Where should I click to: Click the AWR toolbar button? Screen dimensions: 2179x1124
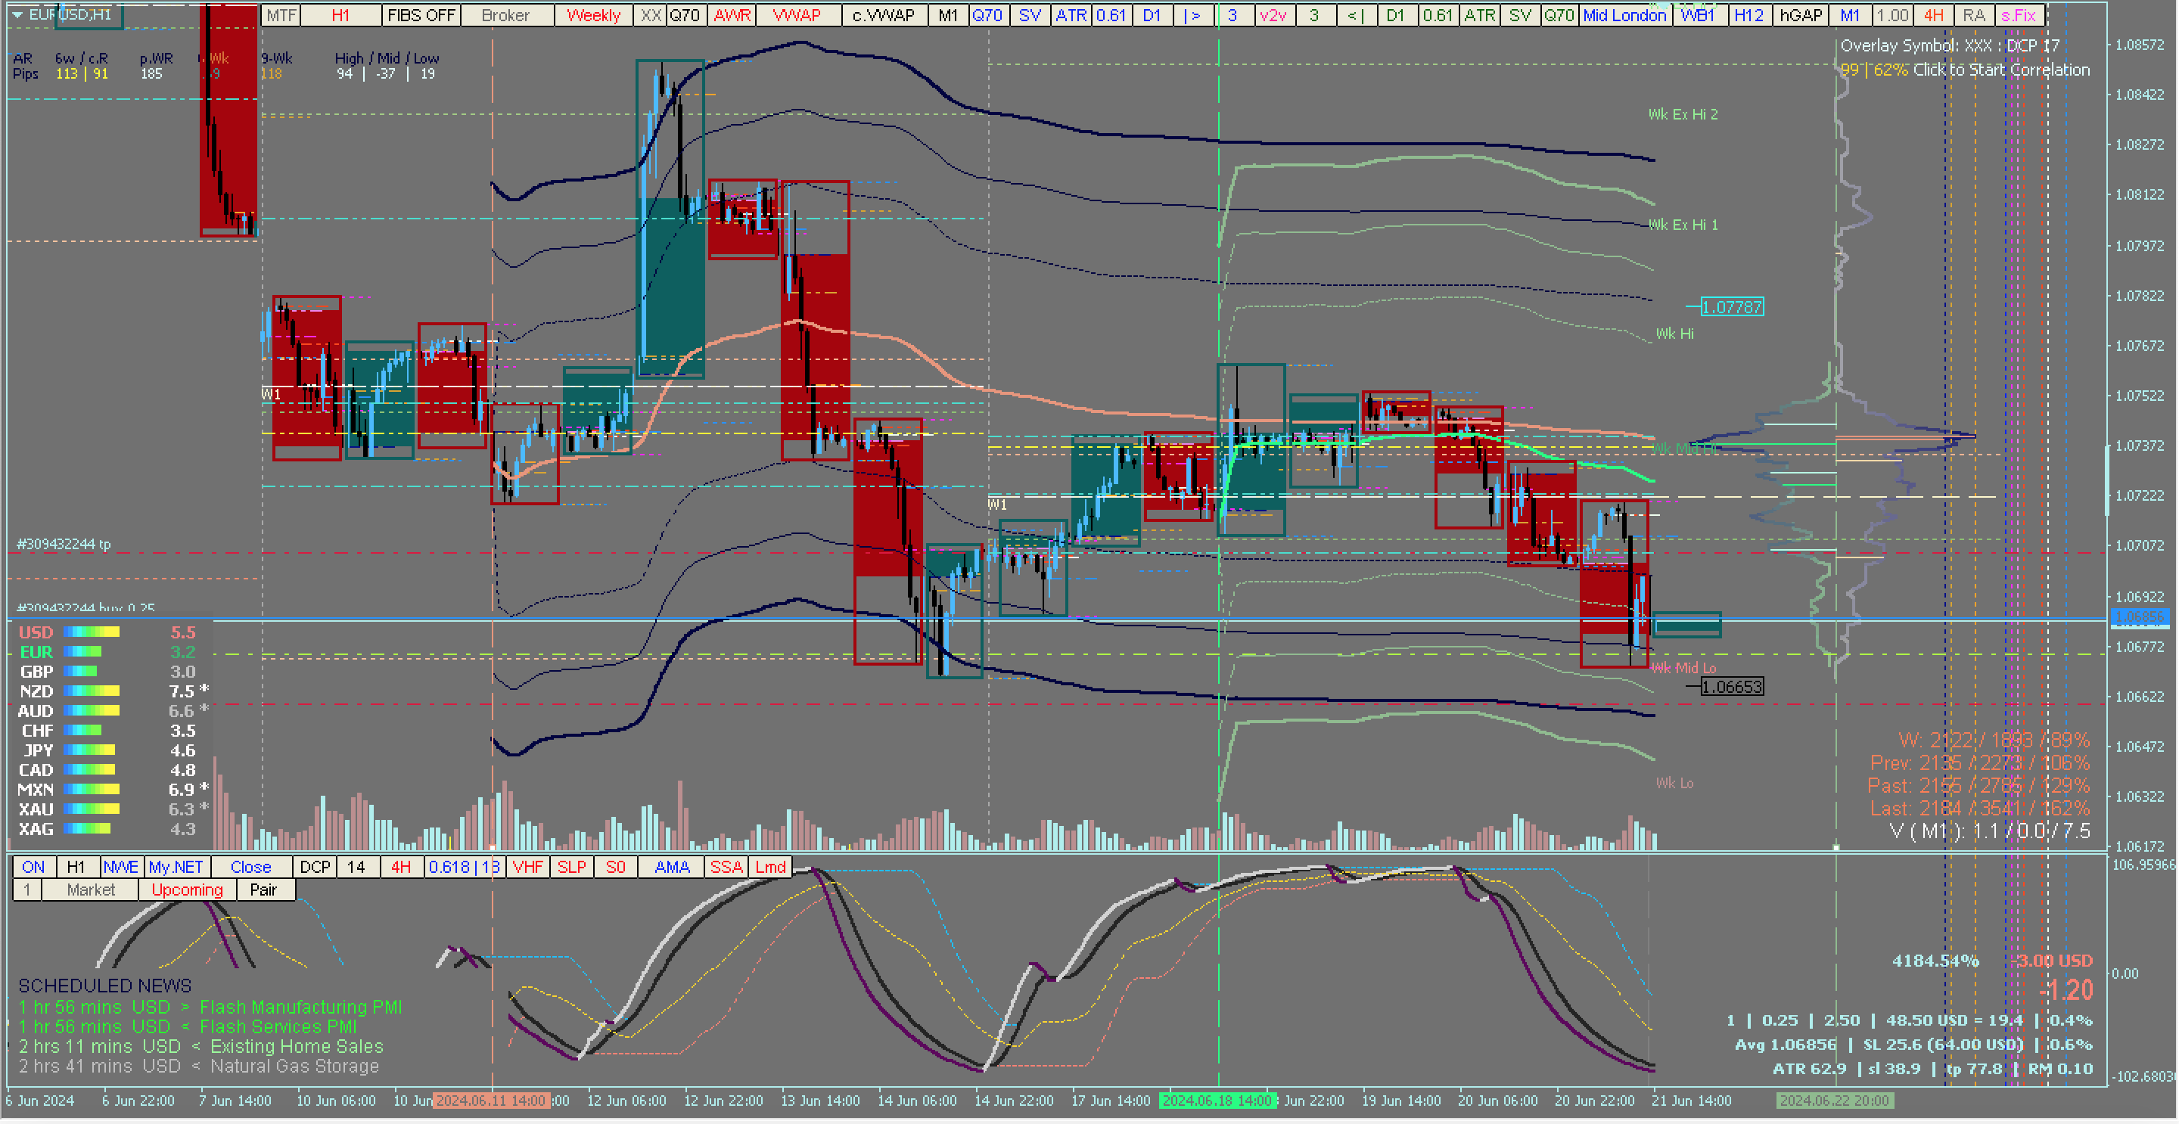click(732, 15)
